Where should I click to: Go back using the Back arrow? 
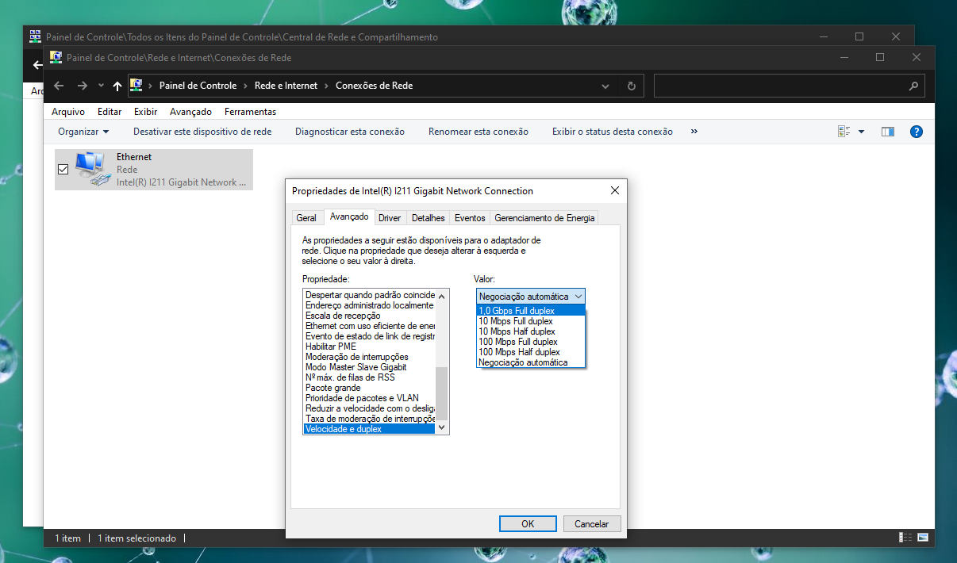(x=59, y=86)
